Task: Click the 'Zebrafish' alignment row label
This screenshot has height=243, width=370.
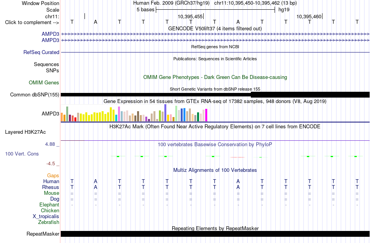Action: [49, 222]
